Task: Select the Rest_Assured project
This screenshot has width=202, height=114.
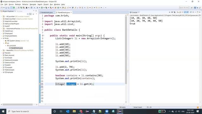Action: 9,55
